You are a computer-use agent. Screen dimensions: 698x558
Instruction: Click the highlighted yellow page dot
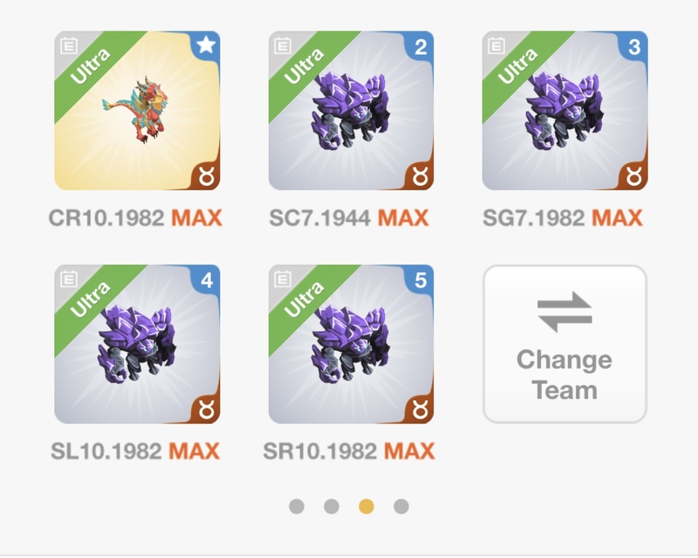click(366, 506)
